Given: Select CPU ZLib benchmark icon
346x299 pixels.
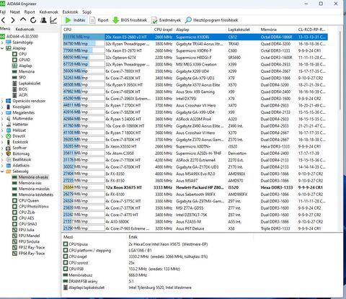Looking at the screenshot, I should coord(14,213).
